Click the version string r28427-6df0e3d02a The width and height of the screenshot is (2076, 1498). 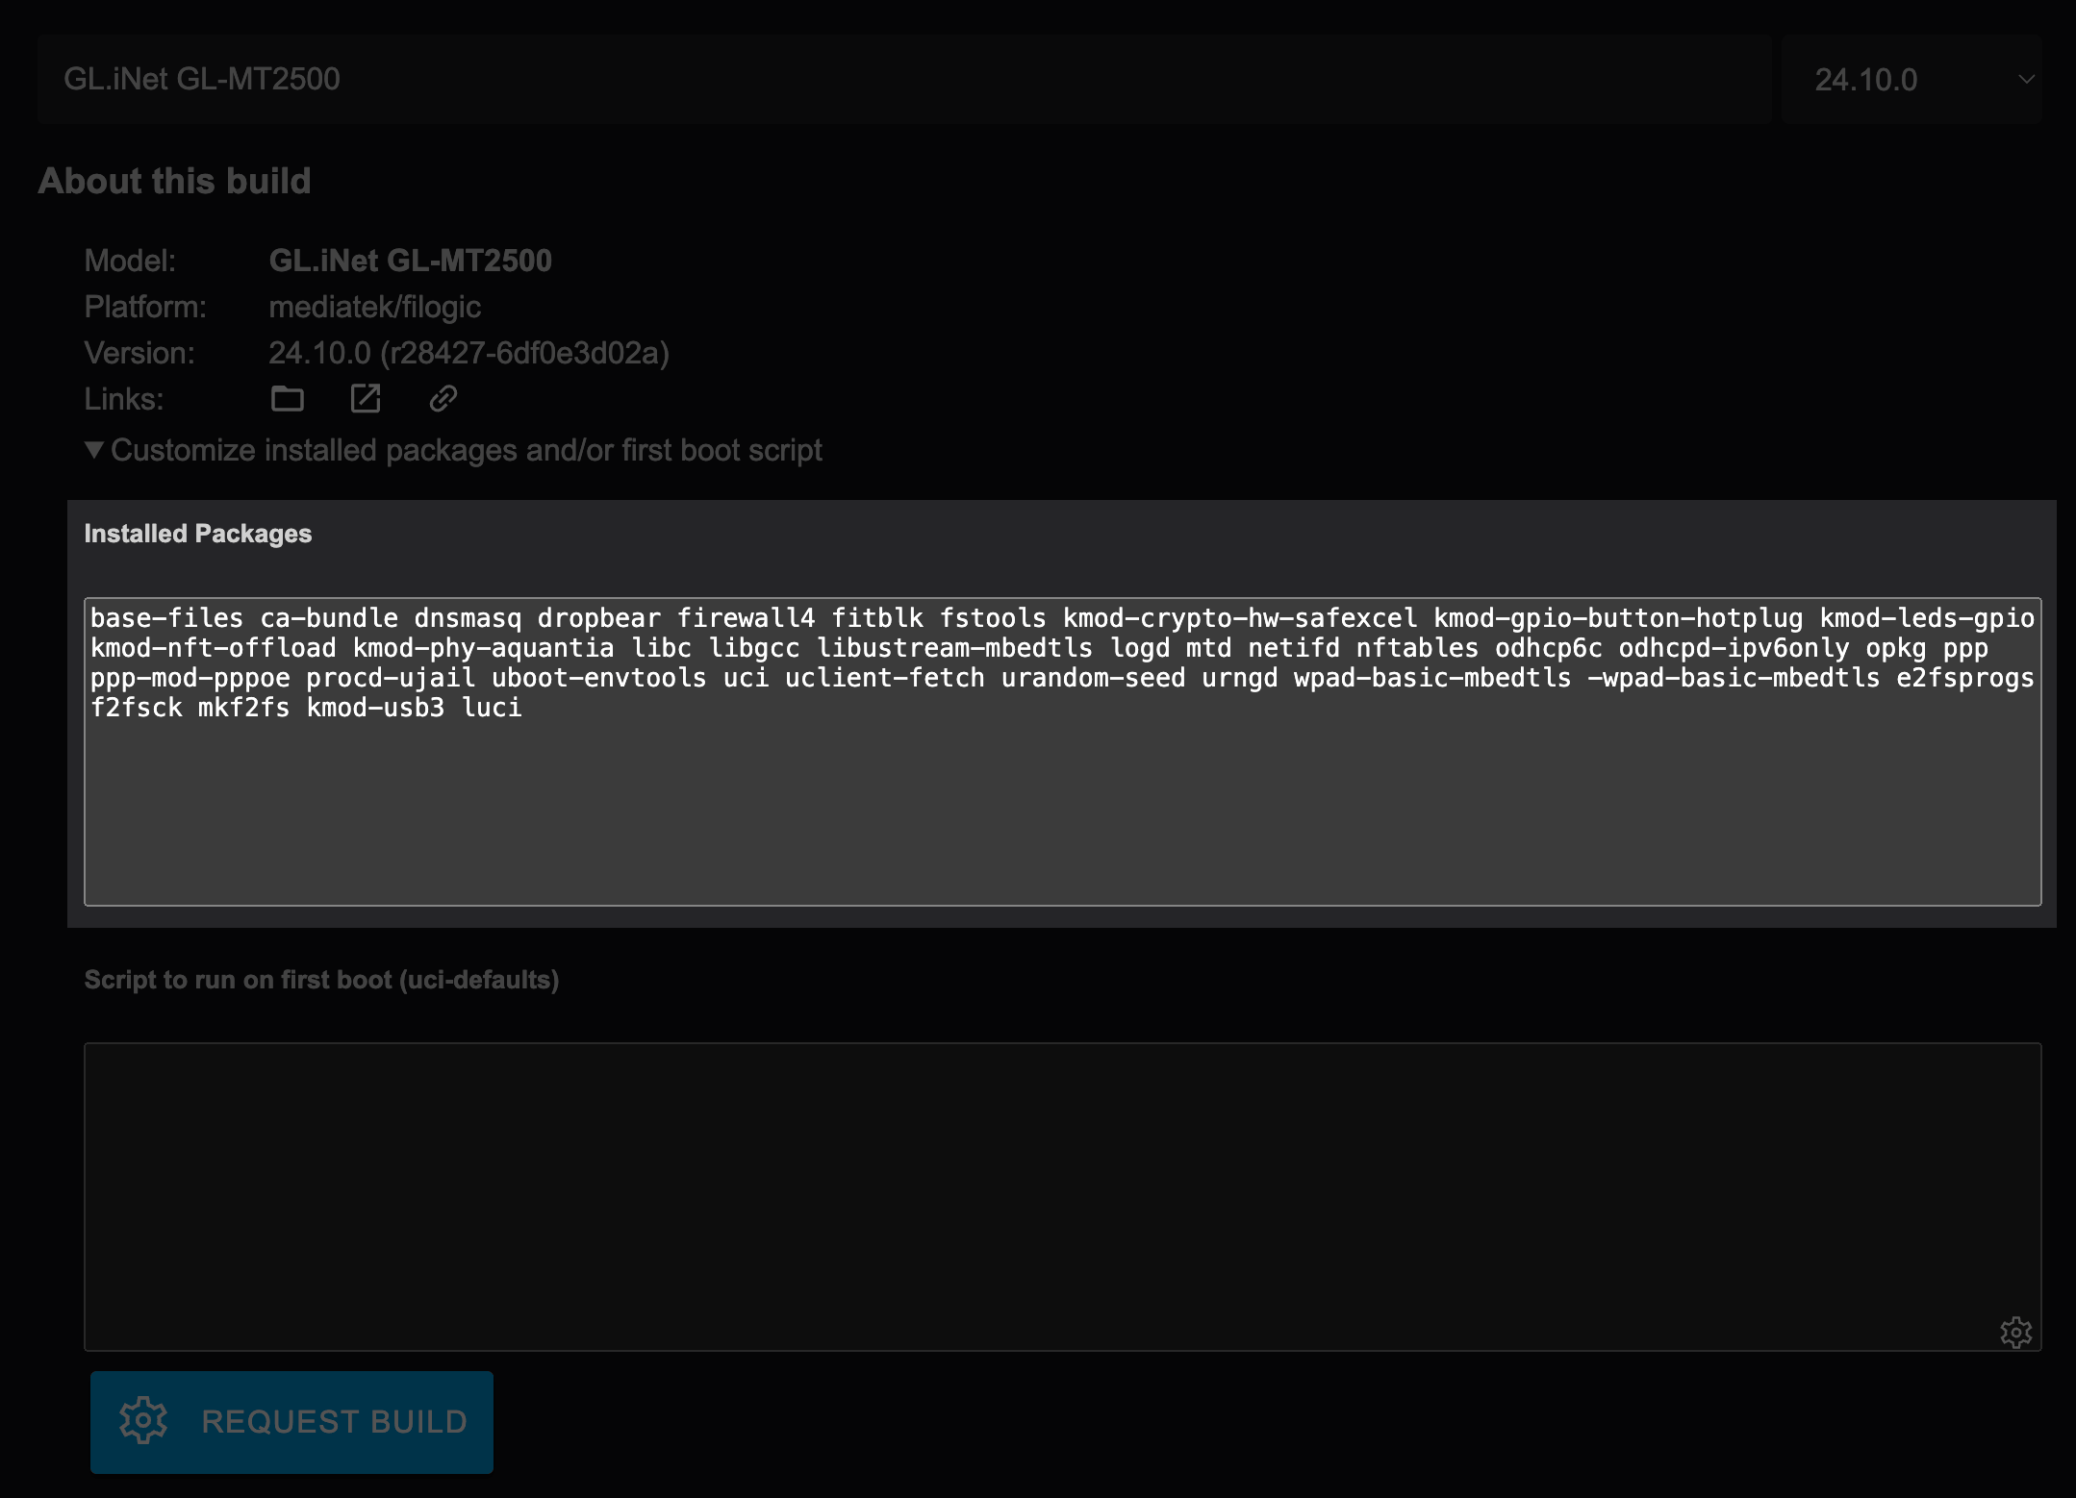523,353
